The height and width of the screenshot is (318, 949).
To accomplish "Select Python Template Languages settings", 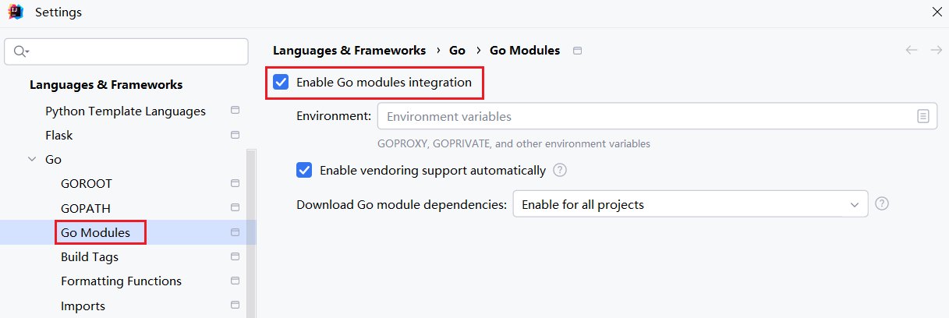I will (125, 111).
